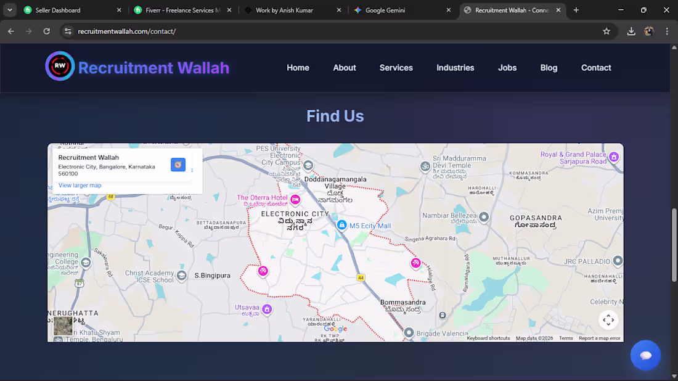Screen dimensions: 678x381
Task: Click the Brigade Valencia location pin
Action: pos(409,332)
